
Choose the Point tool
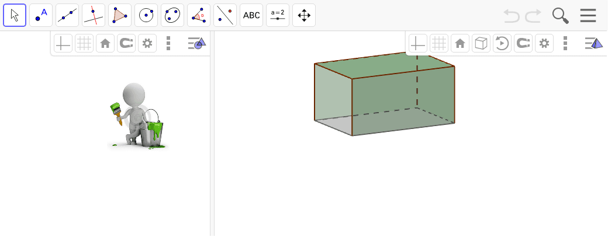tap(41, 15)
